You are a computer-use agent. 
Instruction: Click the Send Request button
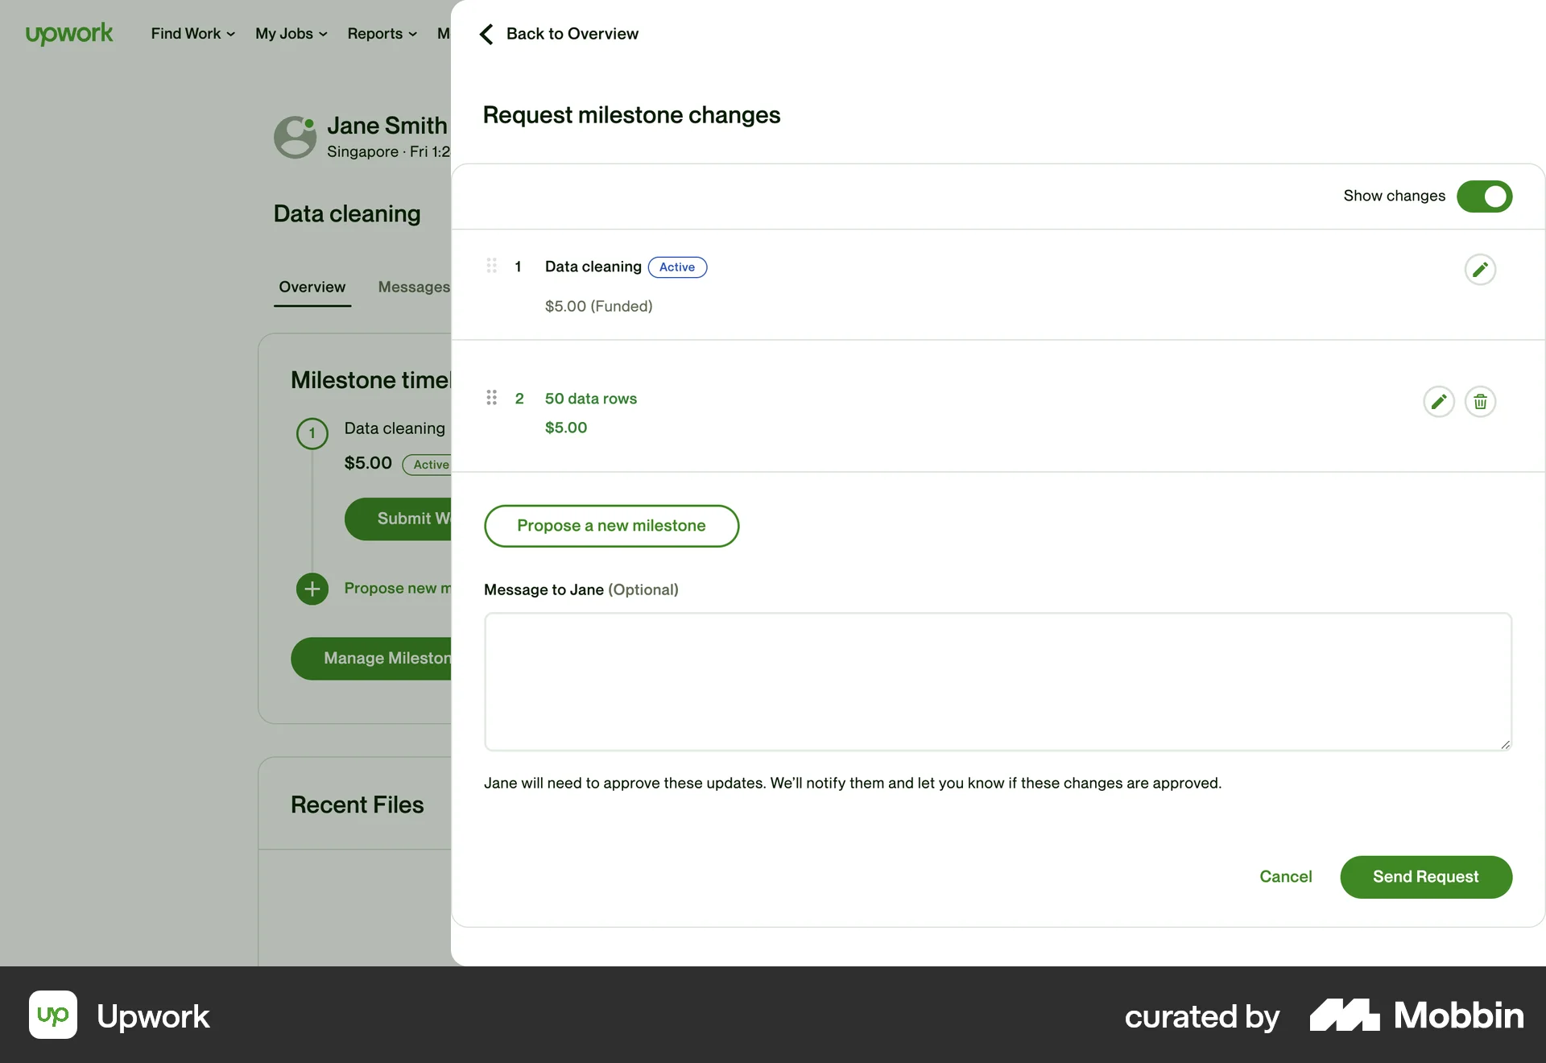(1425, 877)
